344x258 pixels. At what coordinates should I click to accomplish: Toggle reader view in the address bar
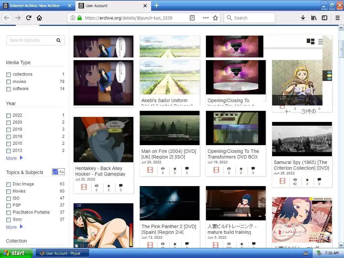192,18
